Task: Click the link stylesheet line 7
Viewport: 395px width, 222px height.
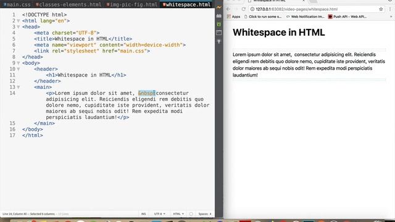Action: [x=92, y=51]
